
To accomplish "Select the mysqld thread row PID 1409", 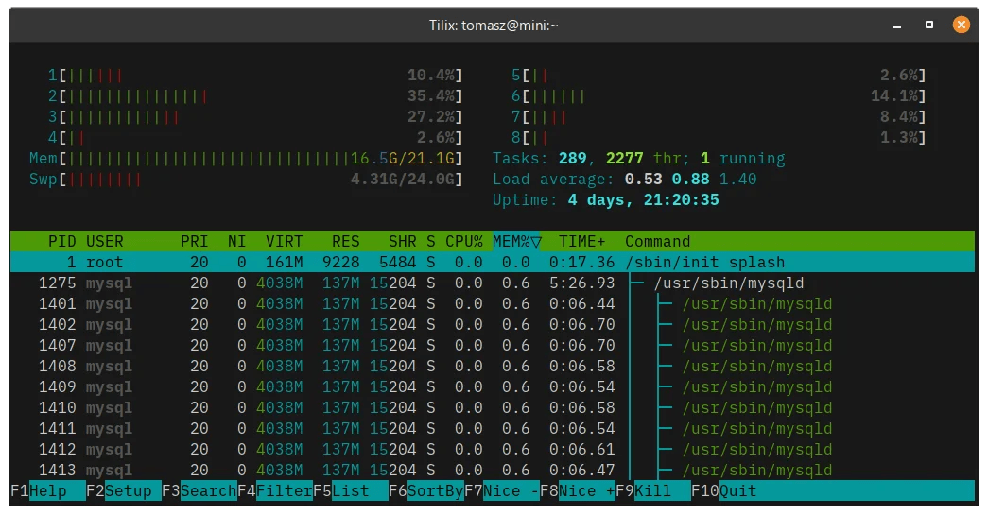I will pyautogui.click(x=493, y=387).
